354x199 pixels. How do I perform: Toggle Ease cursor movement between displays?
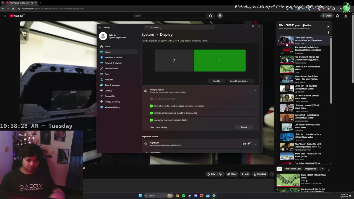[151, 120]
